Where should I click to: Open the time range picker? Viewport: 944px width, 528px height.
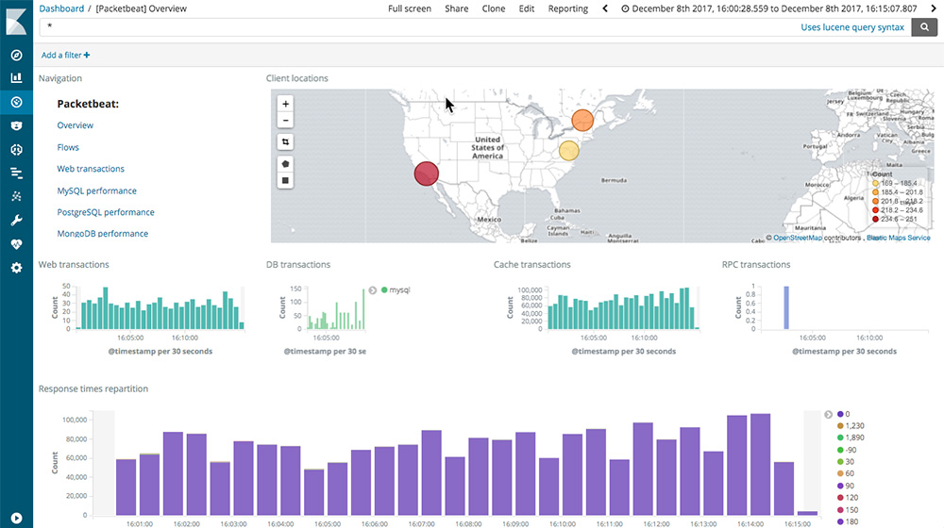[768, 8]
